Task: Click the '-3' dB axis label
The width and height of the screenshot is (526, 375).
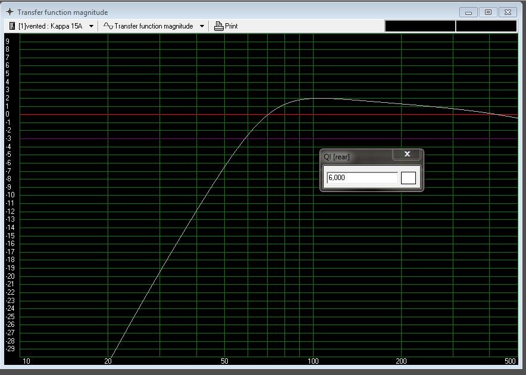Action: click(8, 138)
